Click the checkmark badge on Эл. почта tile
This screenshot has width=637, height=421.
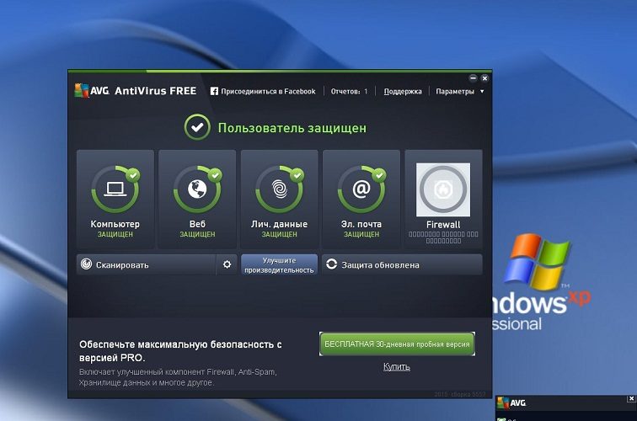379,175
